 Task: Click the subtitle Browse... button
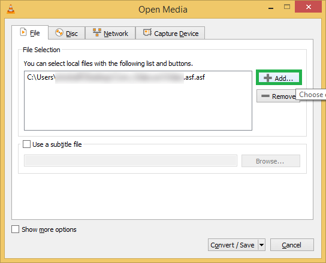pos(271,161)
